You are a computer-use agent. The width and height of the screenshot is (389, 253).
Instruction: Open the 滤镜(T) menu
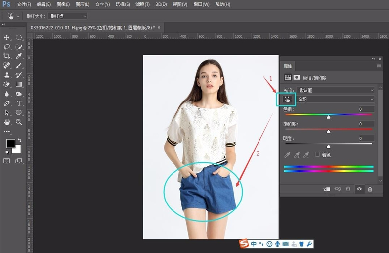pyautogui.click(x=142, y=4)
